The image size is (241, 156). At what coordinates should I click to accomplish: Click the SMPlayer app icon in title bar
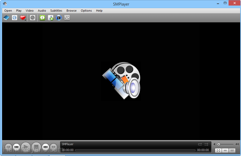(x=5, y=4)
